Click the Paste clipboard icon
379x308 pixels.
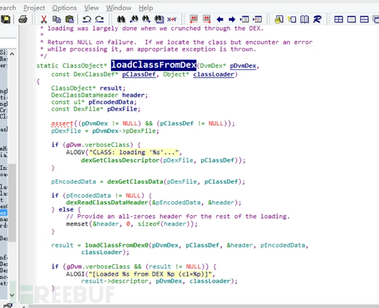pos(70,19)
